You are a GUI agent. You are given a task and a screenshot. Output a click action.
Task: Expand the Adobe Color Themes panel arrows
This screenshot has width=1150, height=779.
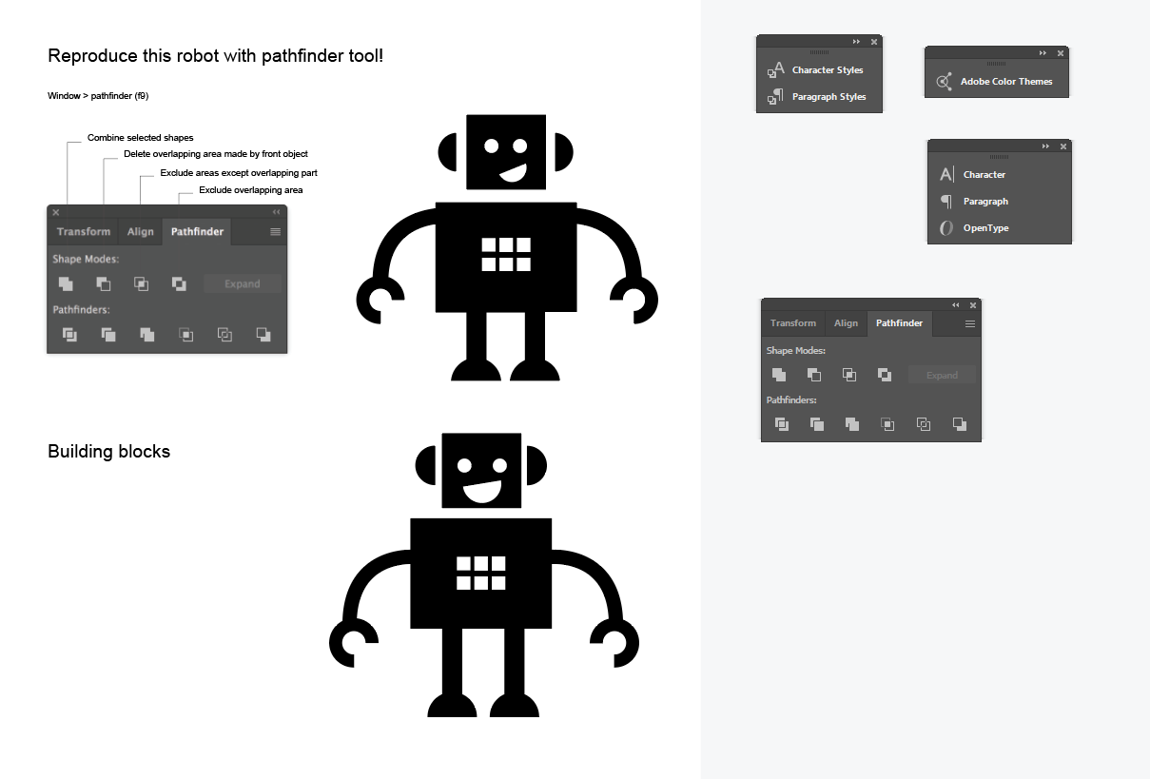tap(1043, 53)
